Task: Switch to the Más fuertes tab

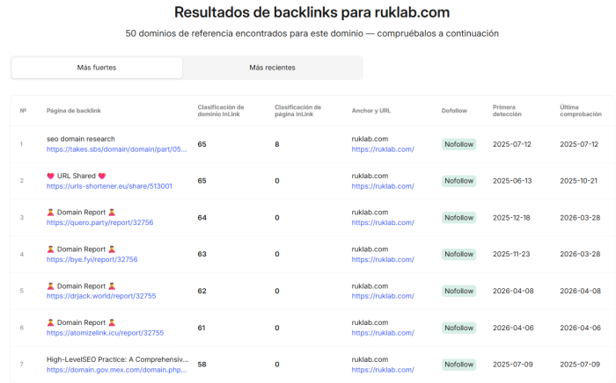Action: 97,68
